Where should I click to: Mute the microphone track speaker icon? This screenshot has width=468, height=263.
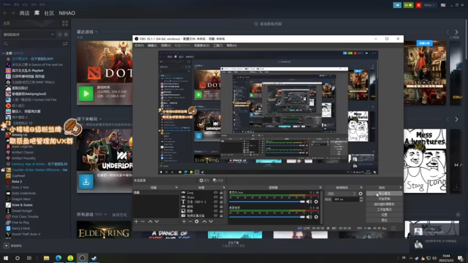click(309, 202)
